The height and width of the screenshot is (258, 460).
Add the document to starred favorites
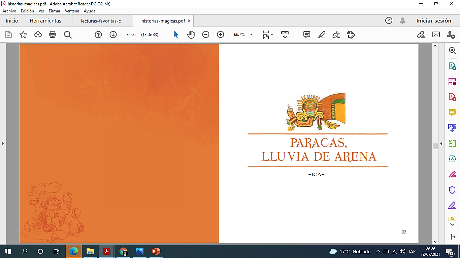tap(23, 35)
